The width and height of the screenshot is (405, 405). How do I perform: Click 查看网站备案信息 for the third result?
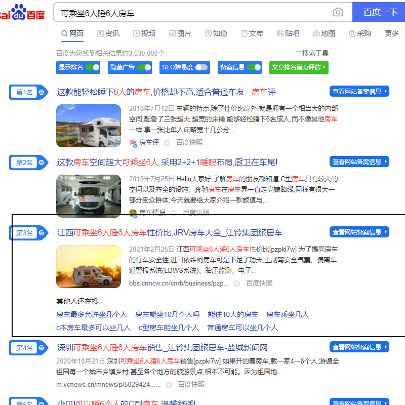[x=359, y=232]
